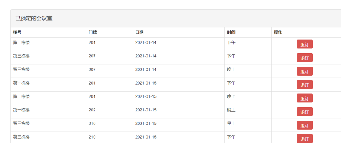Image resolution: width=341 pixels, height=143 pixels.
Task: Click the 时间 column header
Action: [231, 32]
